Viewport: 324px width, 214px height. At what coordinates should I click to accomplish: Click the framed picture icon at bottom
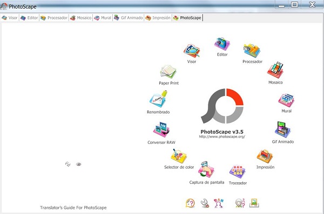(254, 203)
